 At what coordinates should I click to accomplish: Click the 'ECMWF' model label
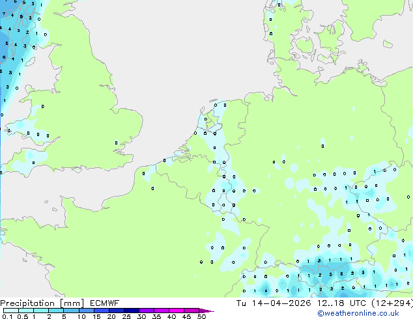[x=105, y=303]
